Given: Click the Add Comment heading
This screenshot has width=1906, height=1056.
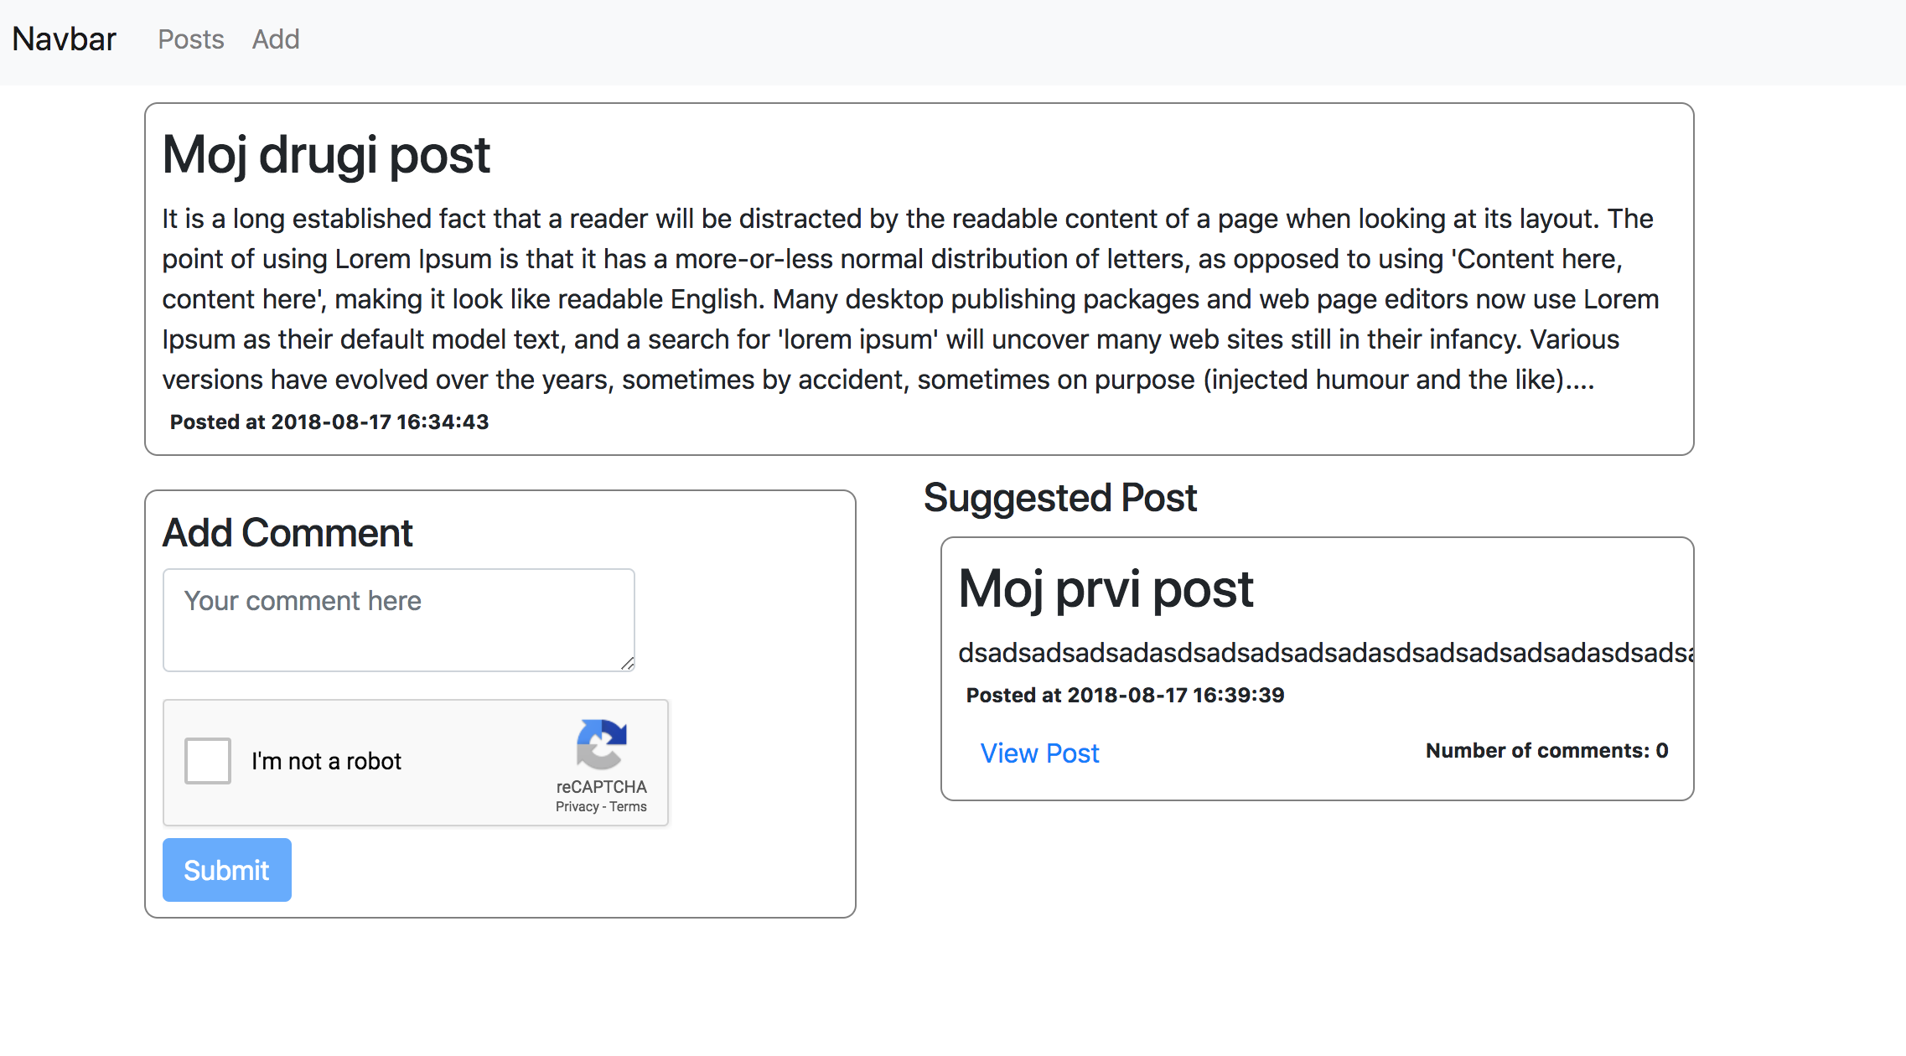Looking at the screenshot, I should click(x=287, y=533).
